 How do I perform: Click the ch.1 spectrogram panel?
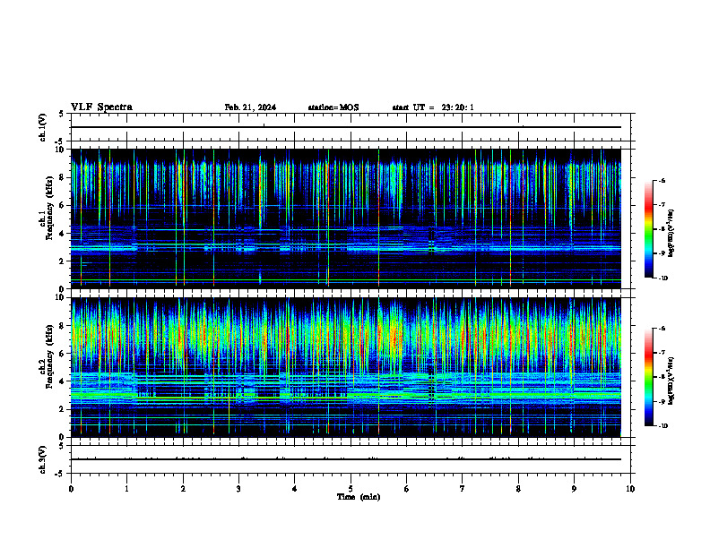coord(346,218)
